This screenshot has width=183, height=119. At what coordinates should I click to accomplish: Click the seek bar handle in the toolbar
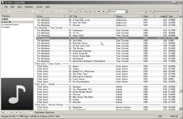[154, 11]
